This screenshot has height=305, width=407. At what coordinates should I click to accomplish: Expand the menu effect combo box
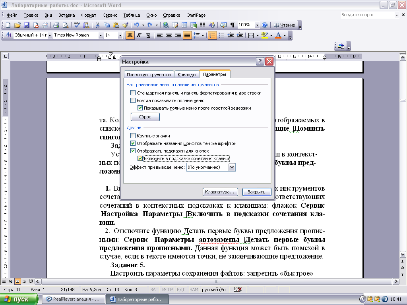pos(232,167)
